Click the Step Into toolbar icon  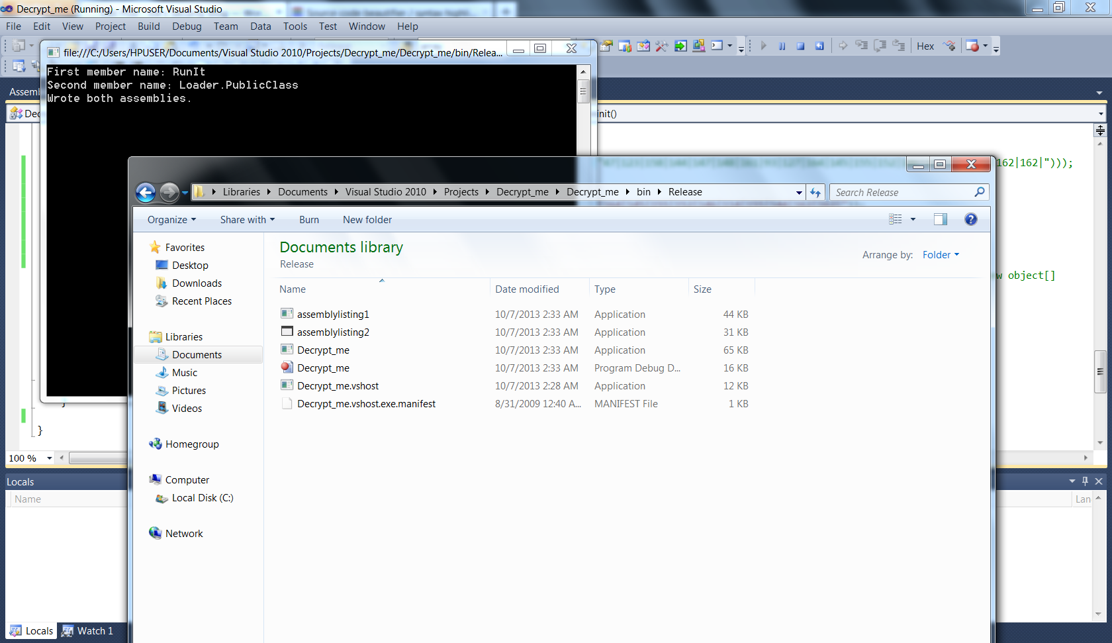pyautogui.click(x=861, y=46)
